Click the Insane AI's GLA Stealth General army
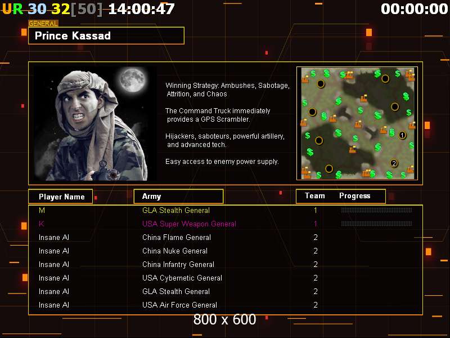 176,291
